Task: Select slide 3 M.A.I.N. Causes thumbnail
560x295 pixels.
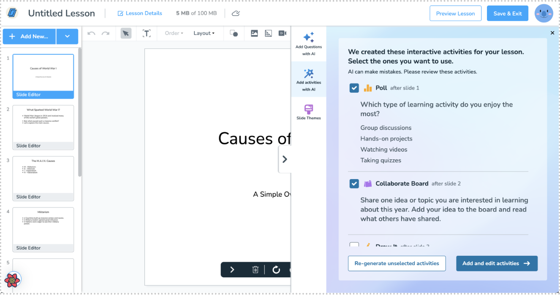Action: pyautogui.click(x=43, y=175)
